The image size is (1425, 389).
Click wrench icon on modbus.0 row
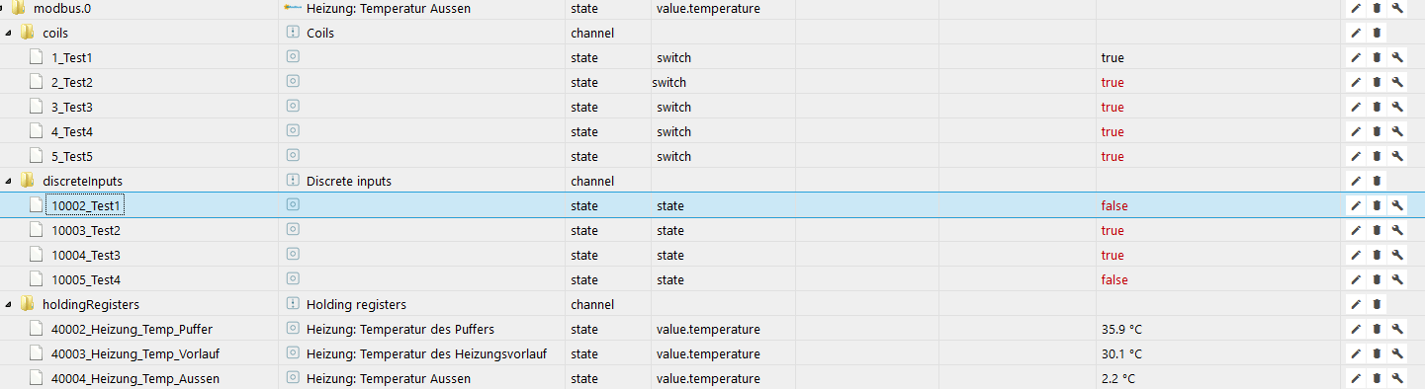(1398, 8)
